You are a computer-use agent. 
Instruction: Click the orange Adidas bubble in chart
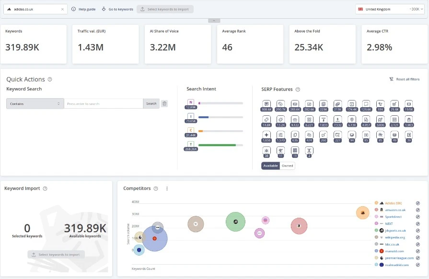tap(363, 212)
